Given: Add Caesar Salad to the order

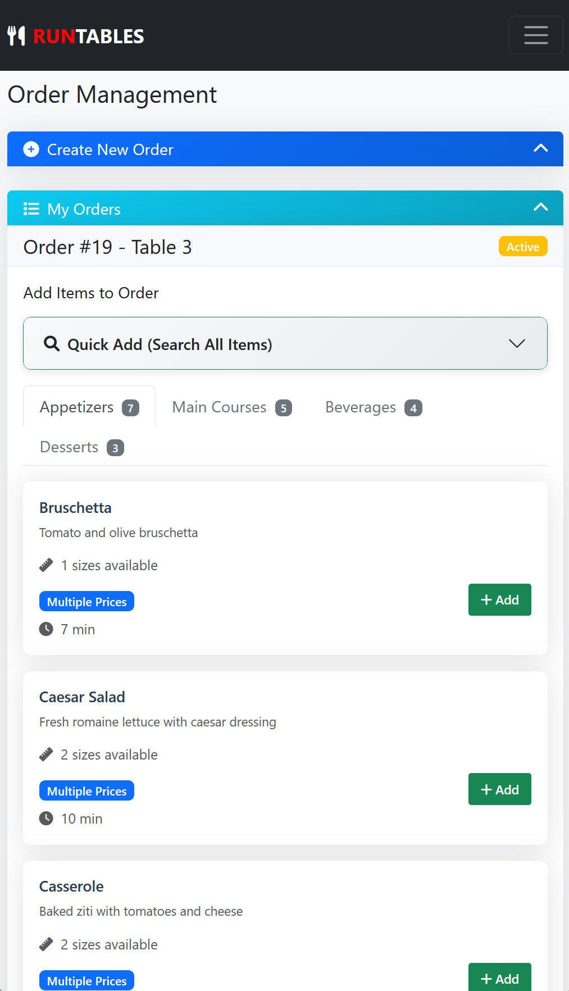Looking at the screenshot, I should pyautogui.click(x=499, y=789).
